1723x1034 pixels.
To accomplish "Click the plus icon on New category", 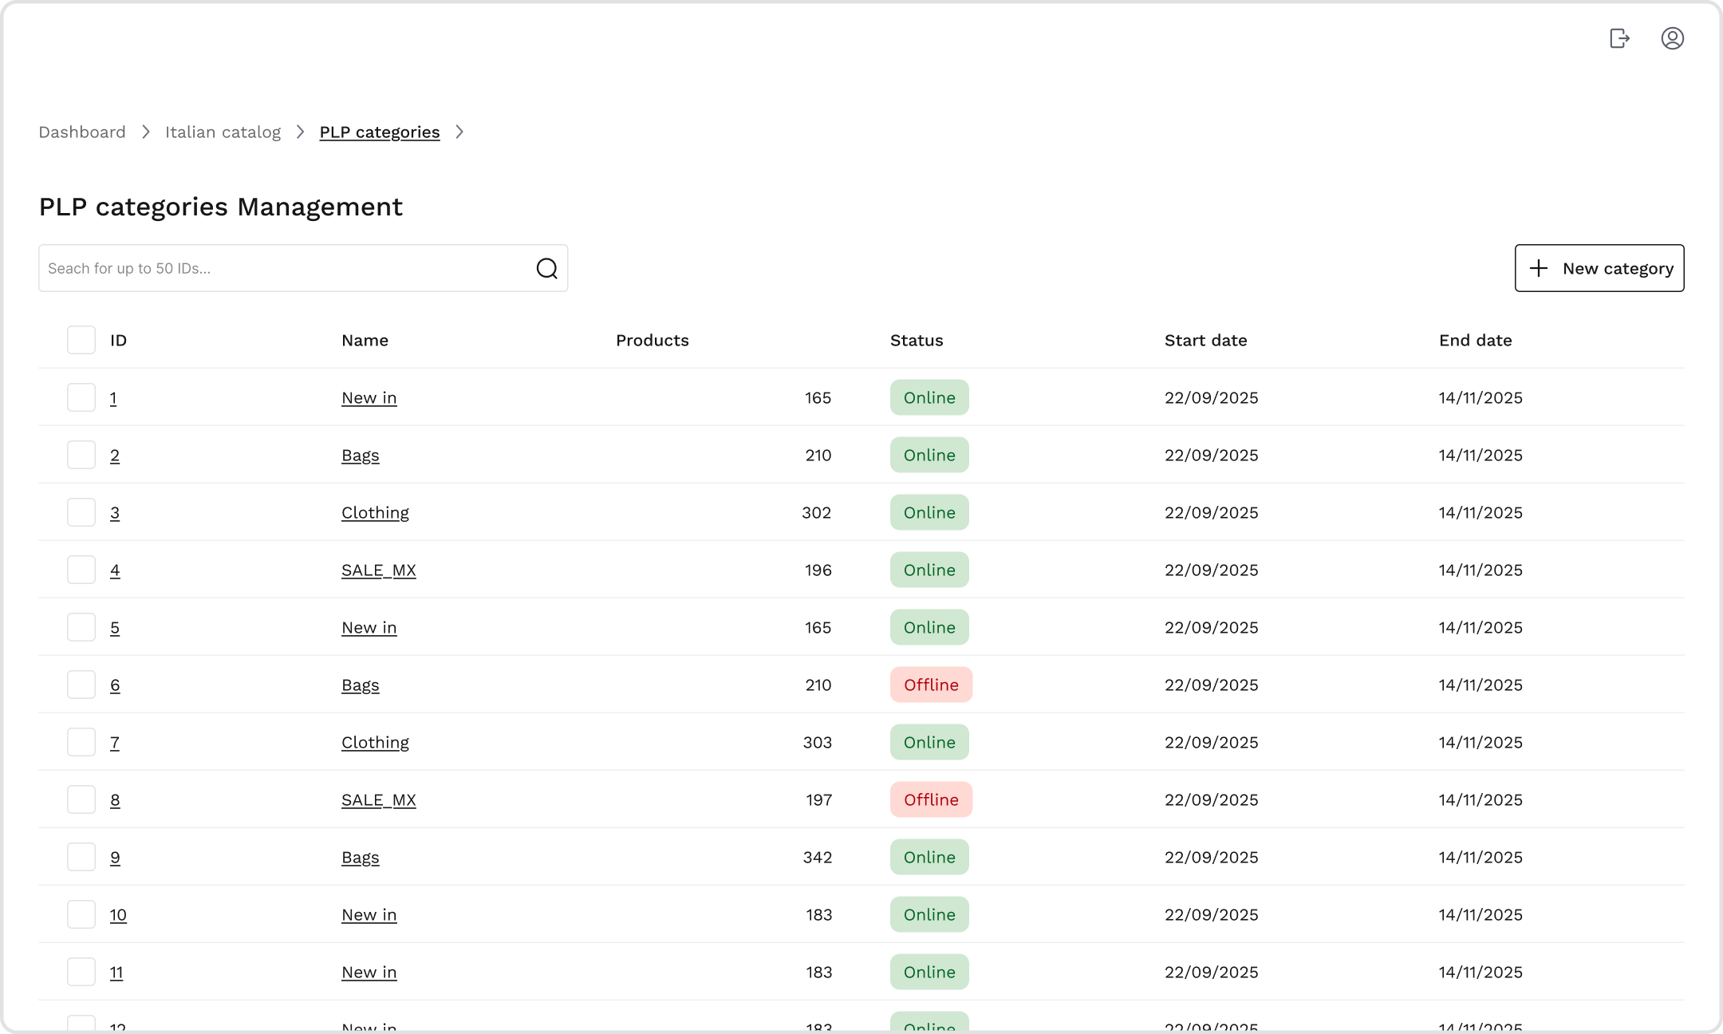I will (1539, 268).
